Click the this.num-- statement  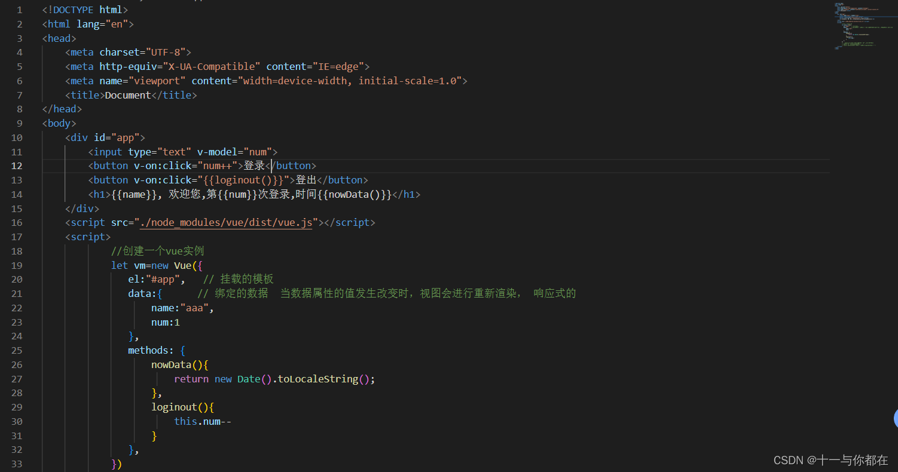[x=203, y=422]
